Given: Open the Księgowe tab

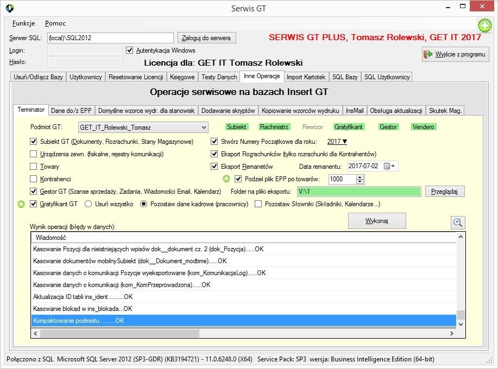Looking at the screenshot, I should (x=182, y=77).
